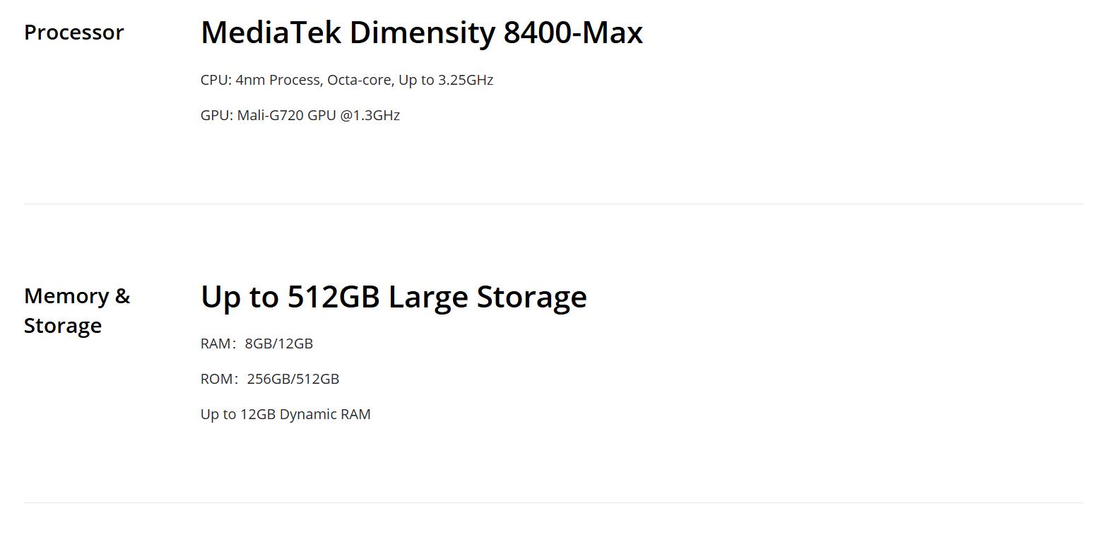Click the Large Storage words in heading
Screen dimensions: 1103x540
pos(488,297)
